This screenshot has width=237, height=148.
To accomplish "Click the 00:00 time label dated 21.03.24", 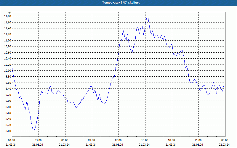I will coord(11,140).
